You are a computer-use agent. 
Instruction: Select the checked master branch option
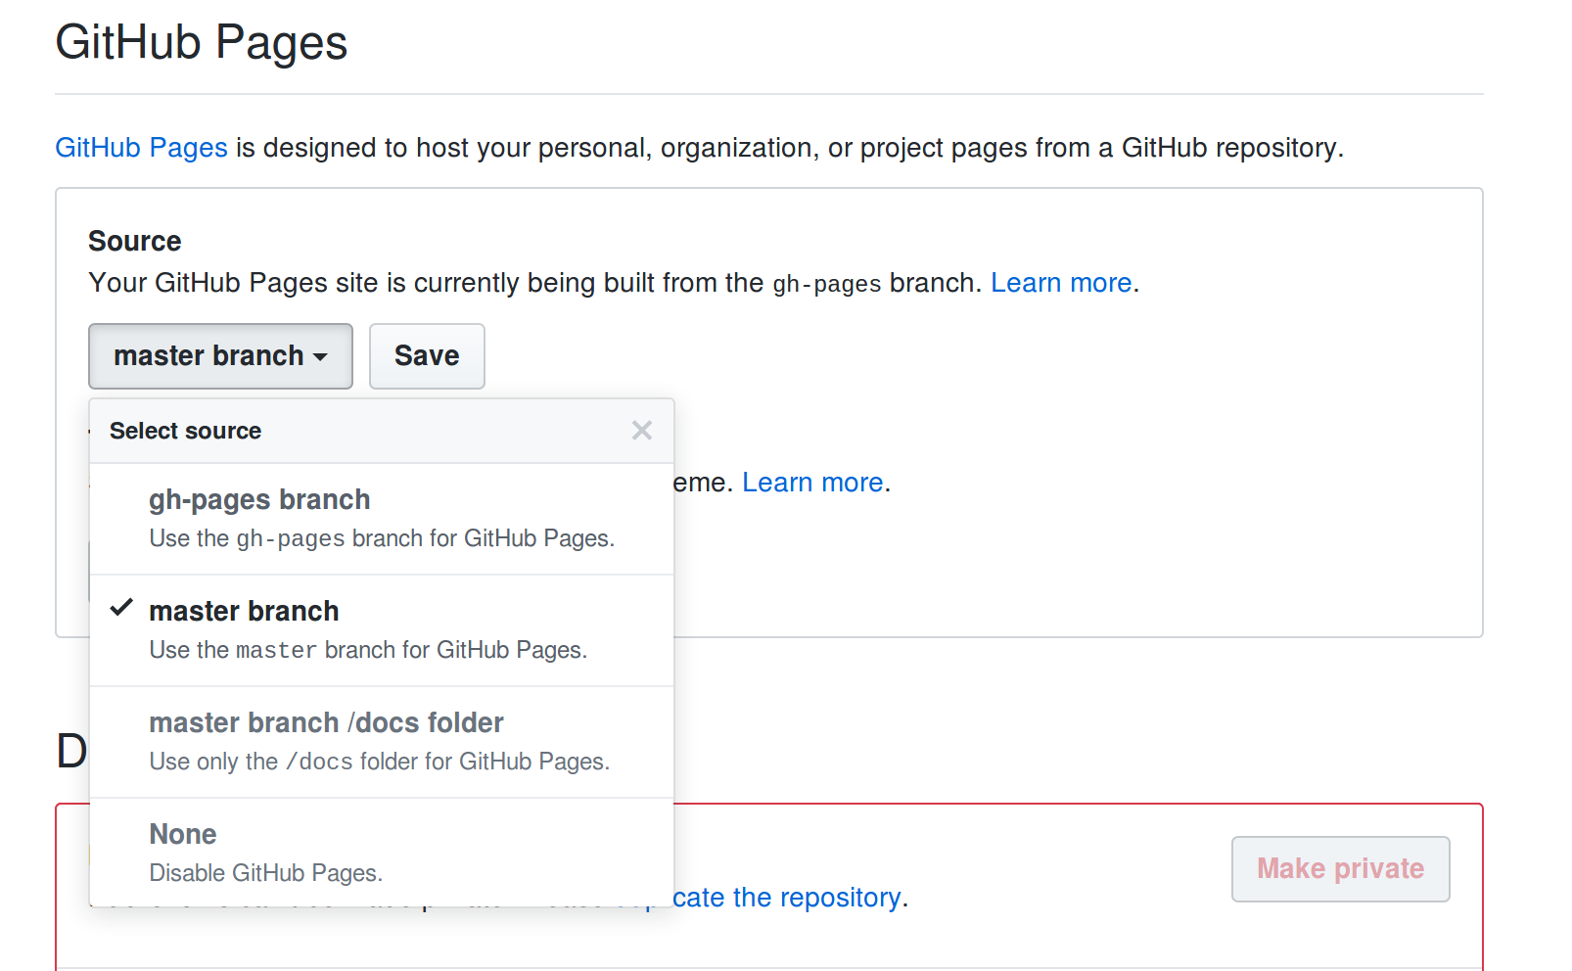click(382, 630)
